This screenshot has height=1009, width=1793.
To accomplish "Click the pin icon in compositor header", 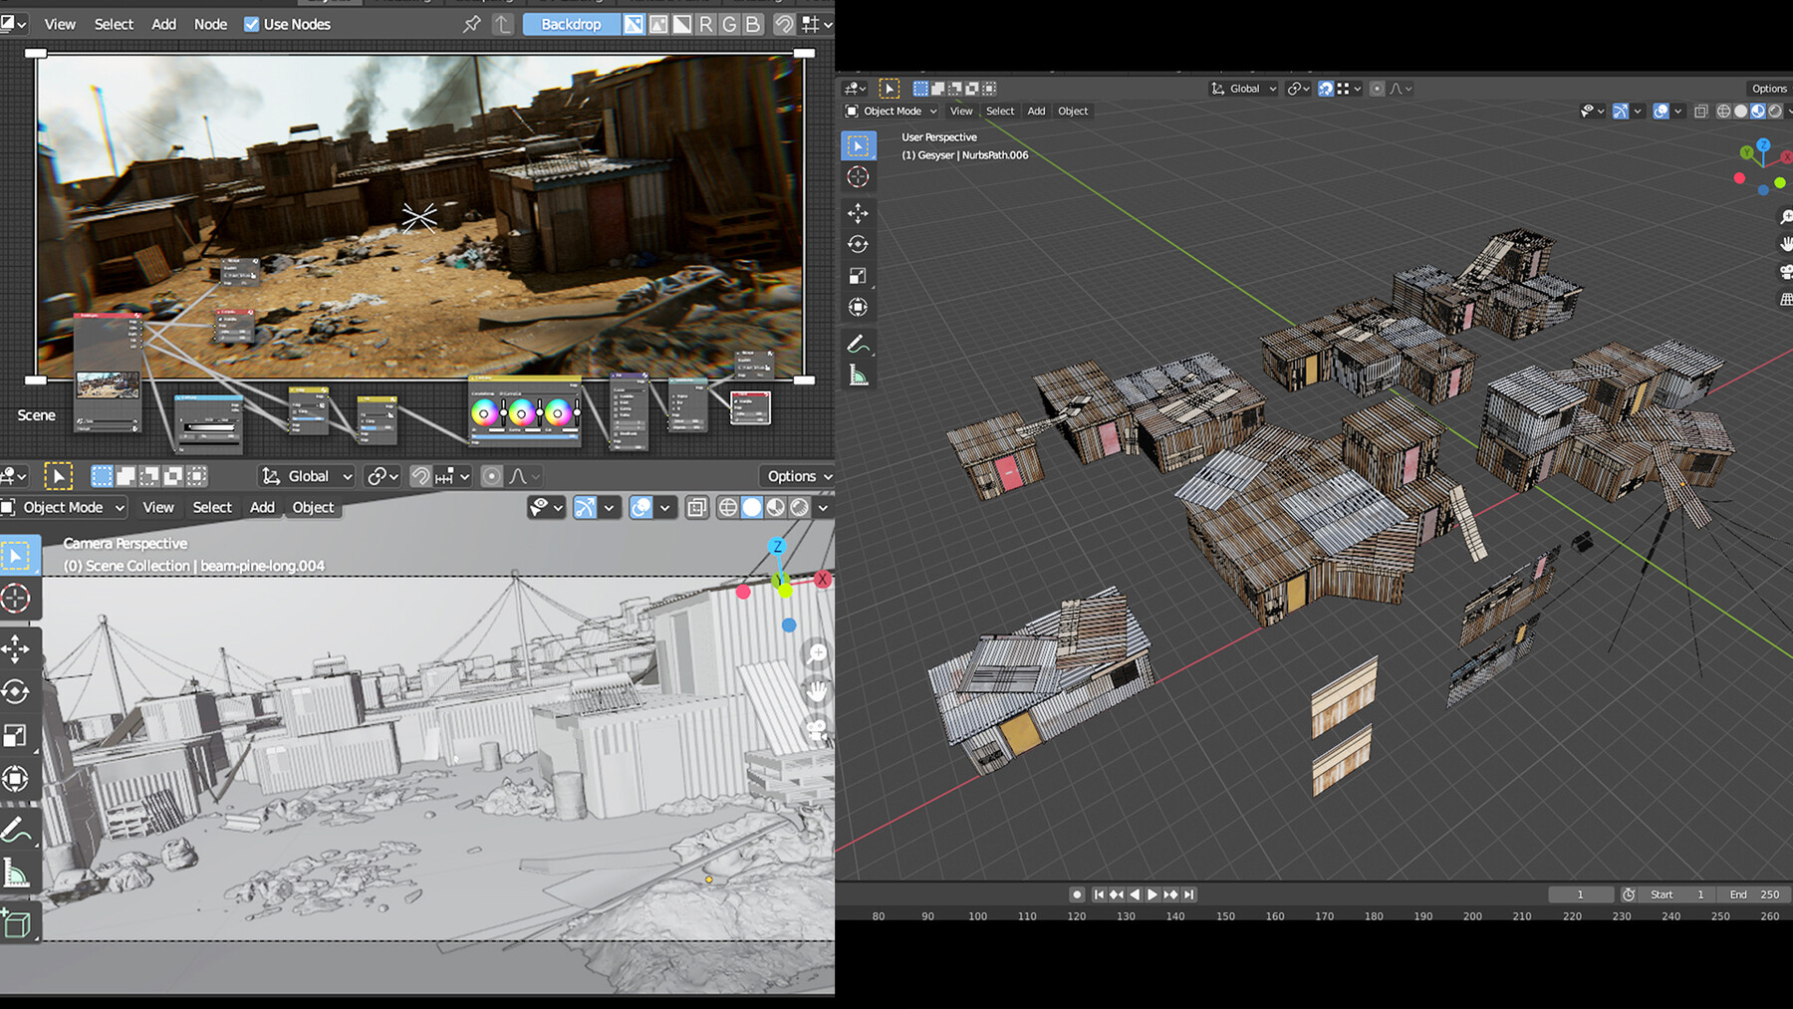I will [471, 24].
